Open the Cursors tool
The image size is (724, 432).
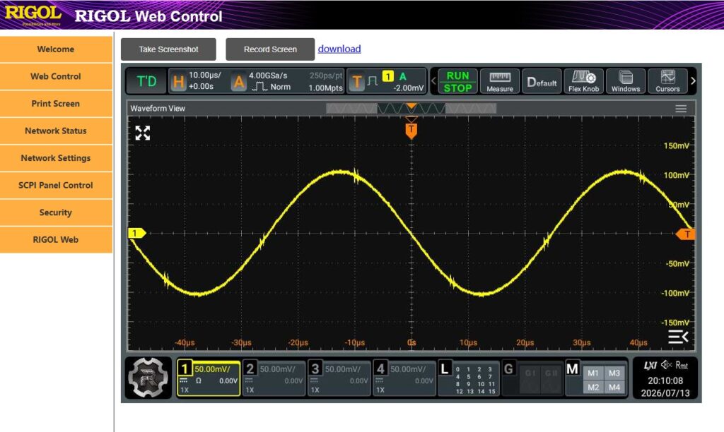(x=667, y=82)
